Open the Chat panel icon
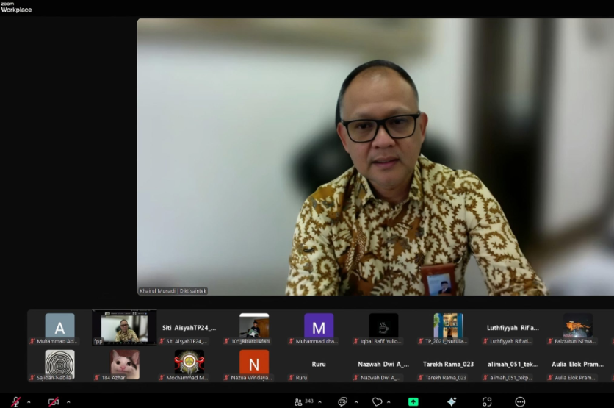 click(342, 401)
